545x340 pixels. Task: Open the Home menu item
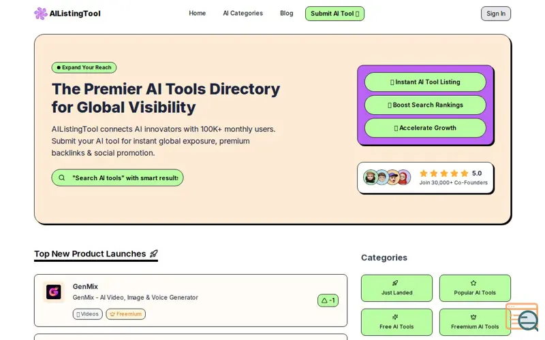(197, 13)
